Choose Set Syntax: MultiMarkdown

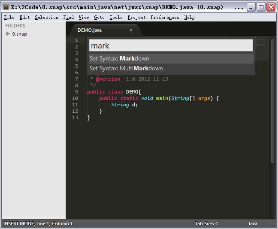(x=171, y=69)
